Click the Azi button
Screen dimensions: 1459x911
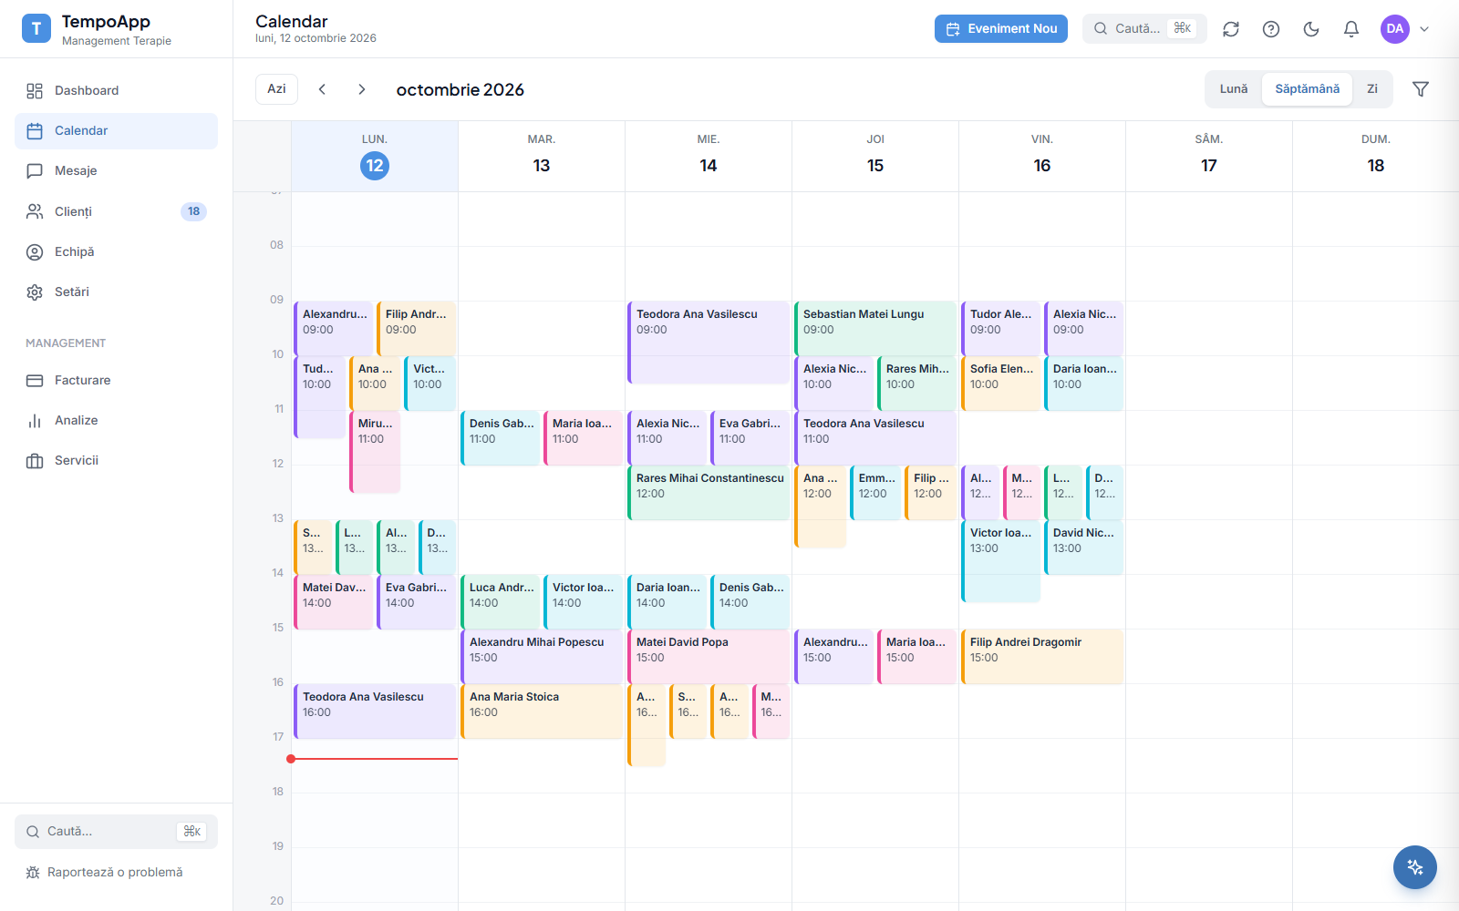(x=276, y=89)
